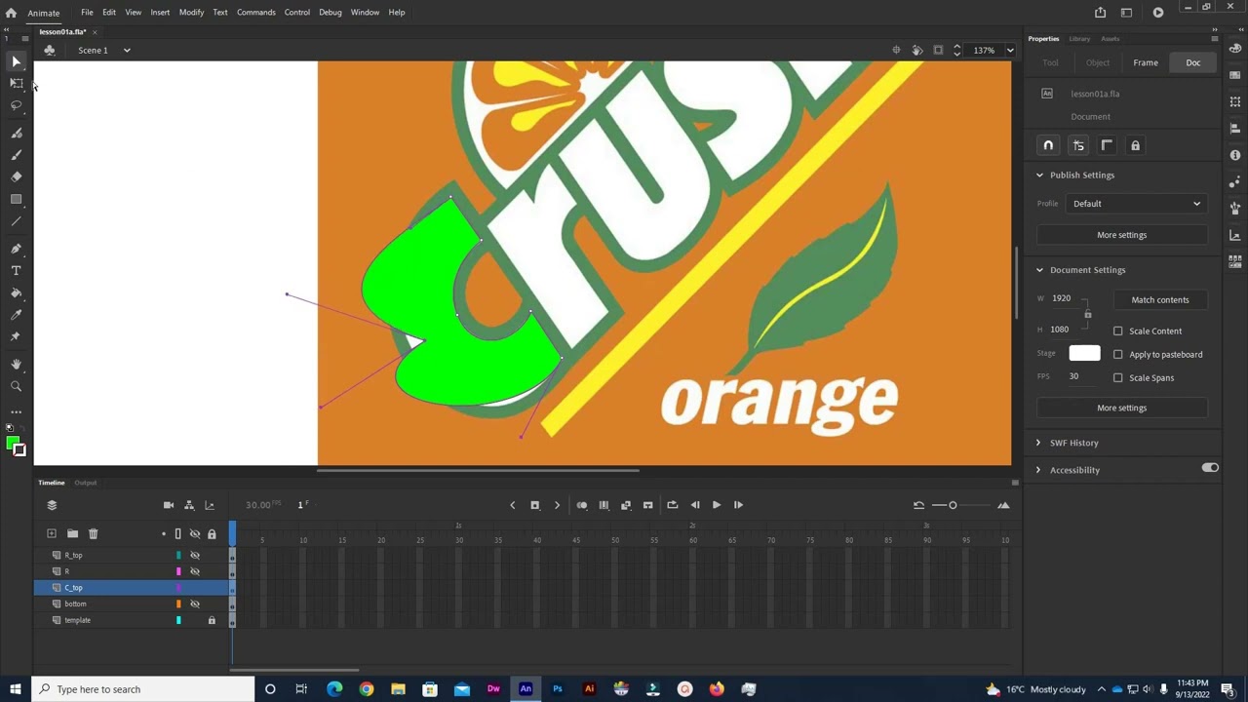The width and height of the screenshot is (1248, 702).
Task: Expand the SWF History section
Action: click(1038, 443)
